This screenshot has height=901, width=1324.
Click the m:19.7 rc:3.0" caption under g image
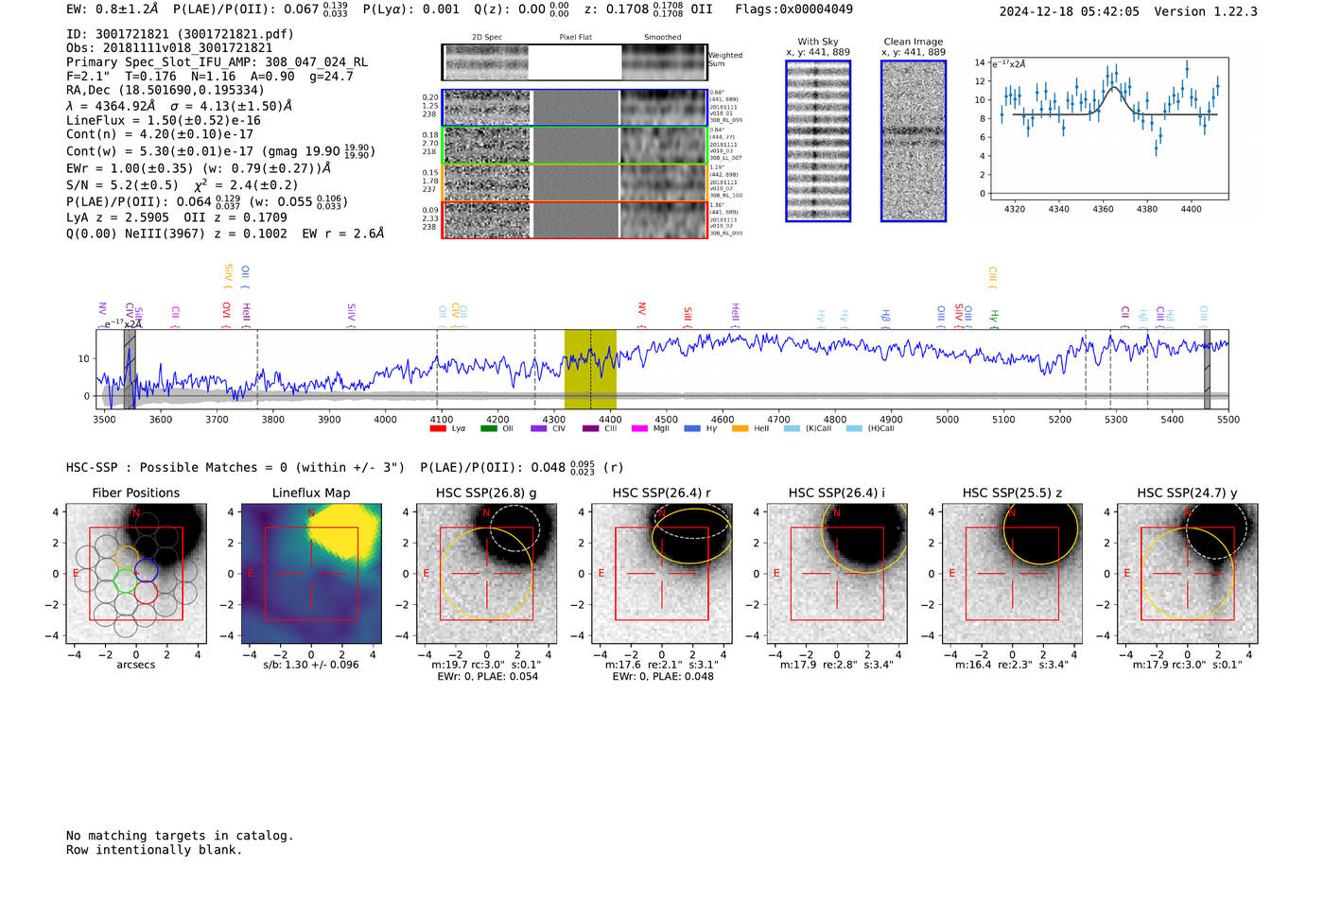pyautogui.click(x=486, y=665)
